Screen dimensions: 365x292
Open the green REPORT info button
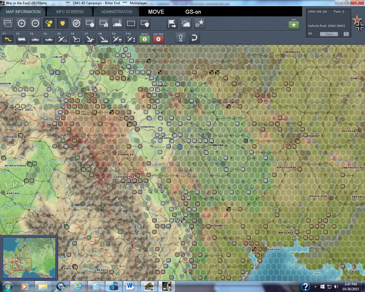[145, 39]
